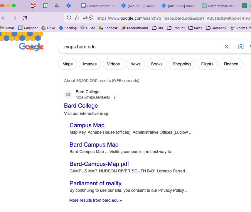251x212 pixels.
Task: Open the Bard-Campus-Map.pdf result
Action: coord(99,164)
